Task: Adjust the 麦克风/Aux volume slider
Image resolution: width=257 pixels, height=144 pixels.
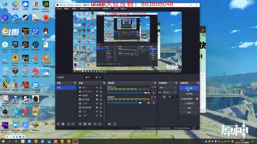Action: pos(127,93)
